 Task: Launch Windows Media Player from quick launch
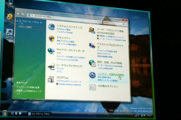point(16,114)
